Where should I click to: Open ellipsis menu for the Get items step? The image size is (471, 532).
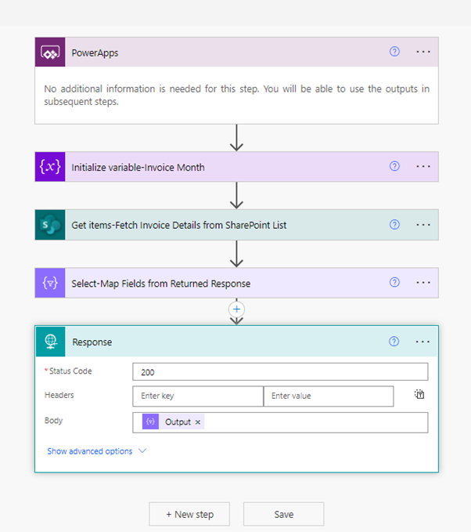tap(423, 225)
